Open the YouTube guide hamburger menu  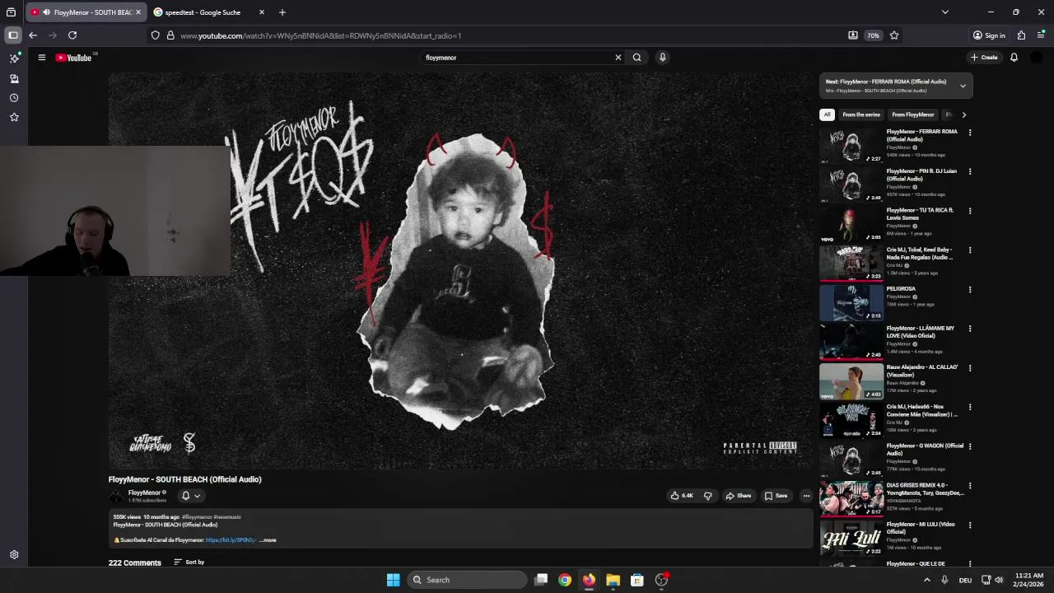click(x=41, y=58)
